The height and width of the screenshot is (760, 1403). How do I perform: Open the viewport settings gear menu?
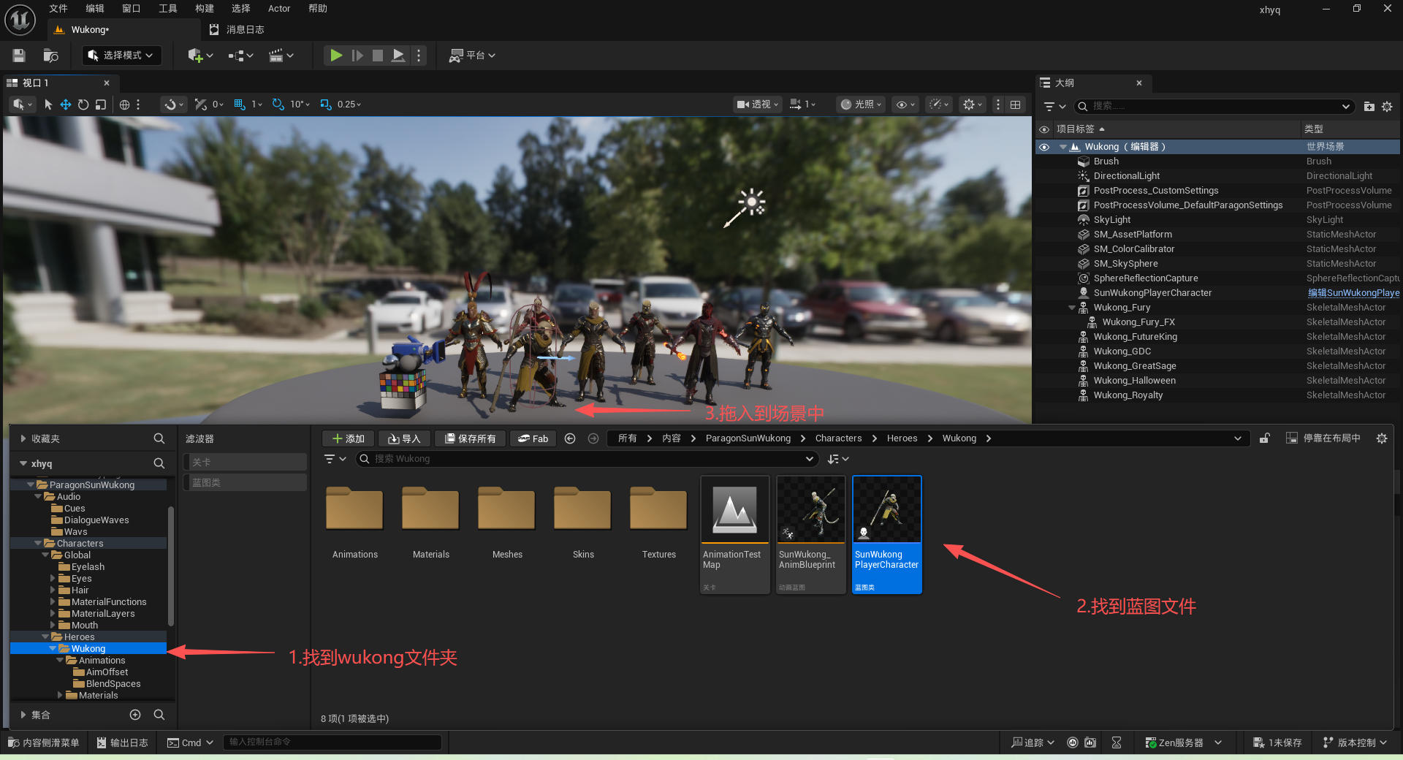973,104
